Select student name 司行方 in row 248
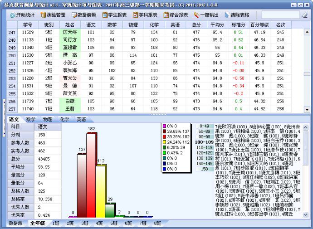The image size is (313, 229). click(70, 40)
